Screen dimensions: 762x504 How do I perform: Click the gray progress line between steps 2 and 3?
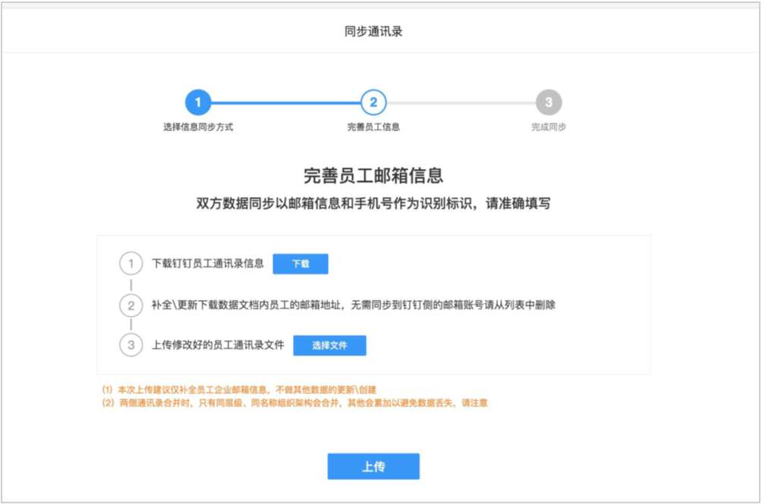click(461, 102)
